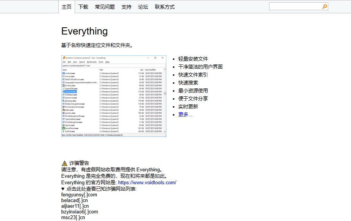The image size is (351, 221).
Task: Click the 诈骗警告 heading text
Action: pos(79,163)
